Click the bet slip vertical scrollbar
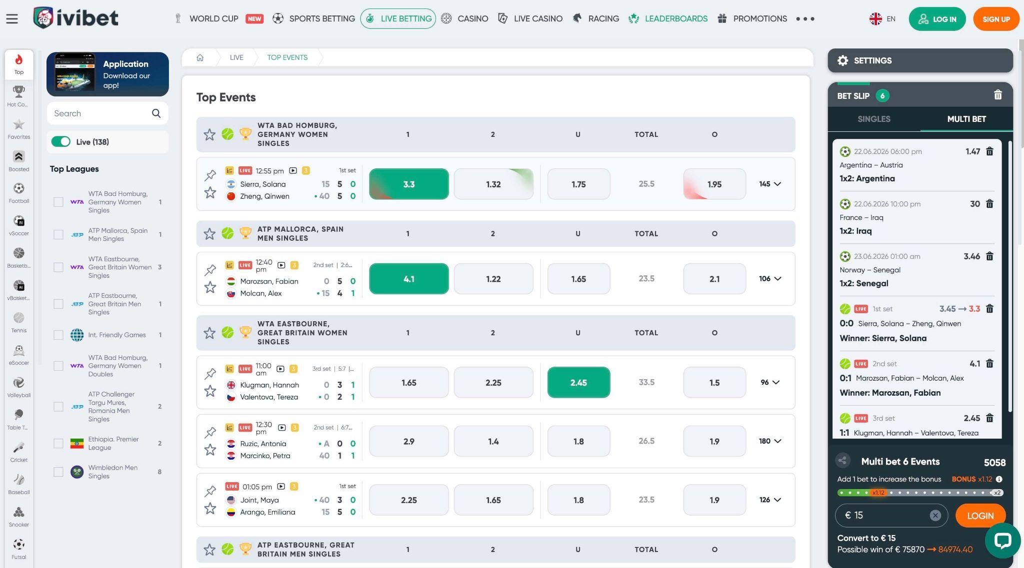 [1010, 276]
